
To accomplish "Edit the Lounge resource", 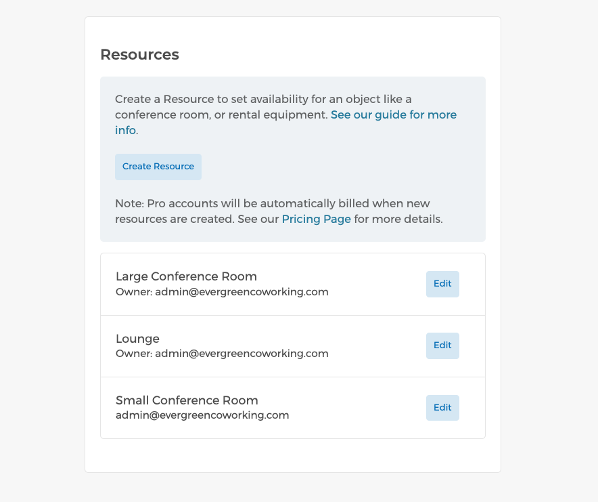I will click(442, 346).
